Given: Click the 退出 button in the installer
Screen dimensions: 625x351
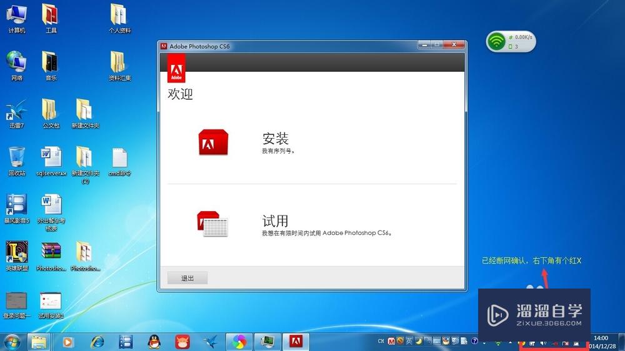Looking at the screenshot, I should [187, 278].
